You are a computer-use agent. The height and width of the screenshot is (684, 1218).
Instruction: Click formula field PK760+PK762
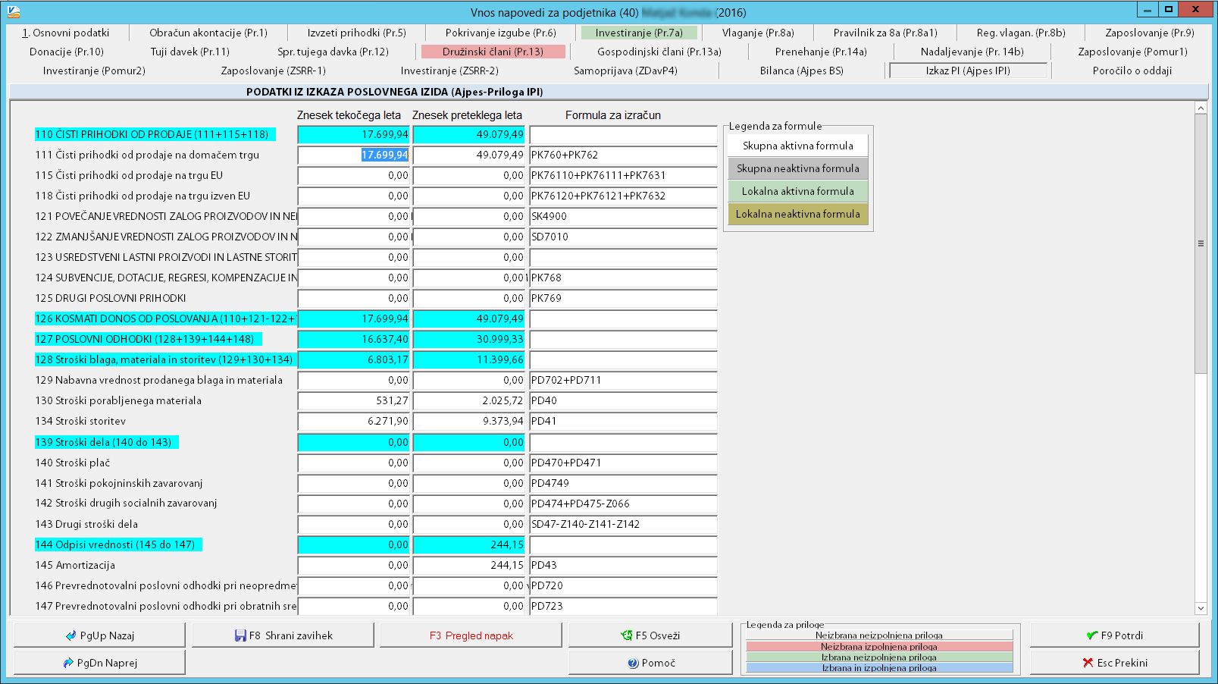(623, 155)
